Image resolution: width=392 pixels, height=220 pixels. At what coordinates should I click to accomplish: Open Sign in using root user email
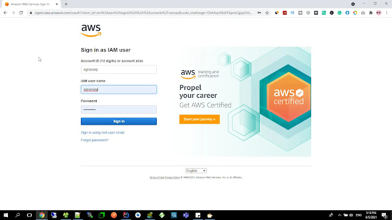102,133
